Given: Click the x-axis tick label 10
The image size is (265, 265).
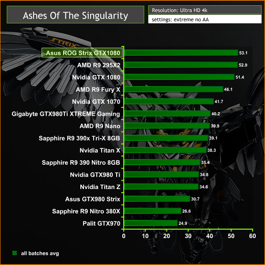Looking at the screenshot, I should 145,236.
